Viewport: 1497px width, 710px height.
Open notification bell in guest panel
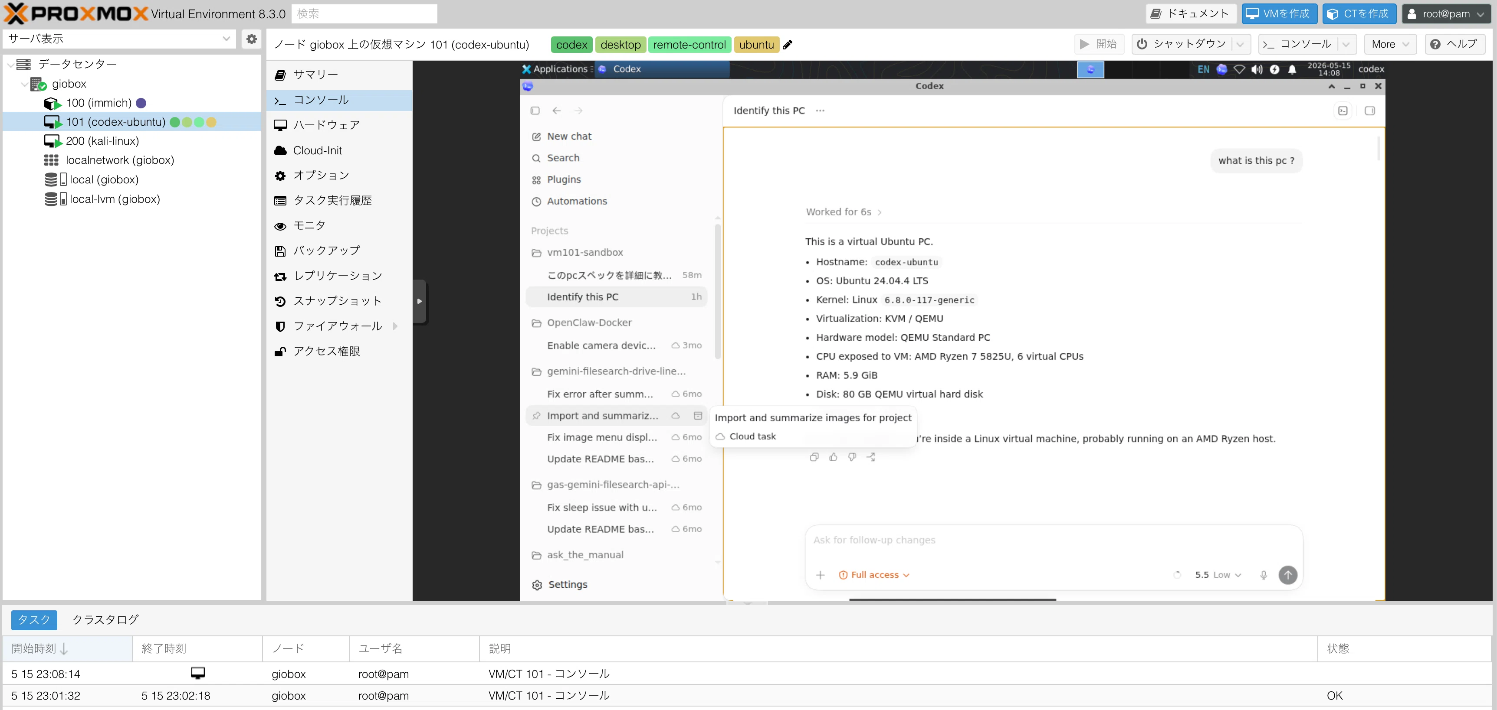1292,69
